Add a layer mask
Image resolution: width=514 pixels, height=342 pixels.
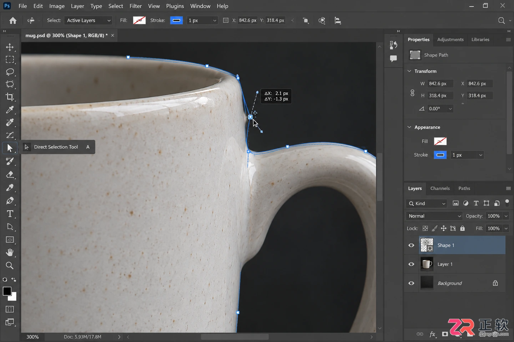[x=445, y=334]
